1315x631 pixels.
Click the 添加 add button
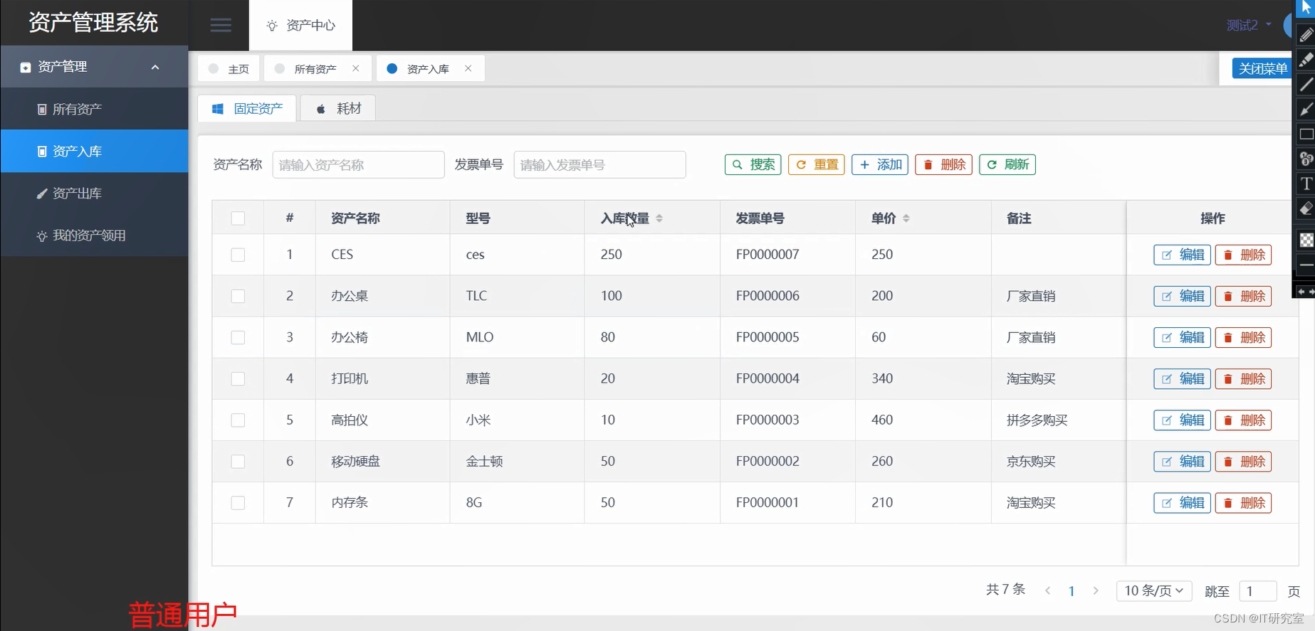880,164
